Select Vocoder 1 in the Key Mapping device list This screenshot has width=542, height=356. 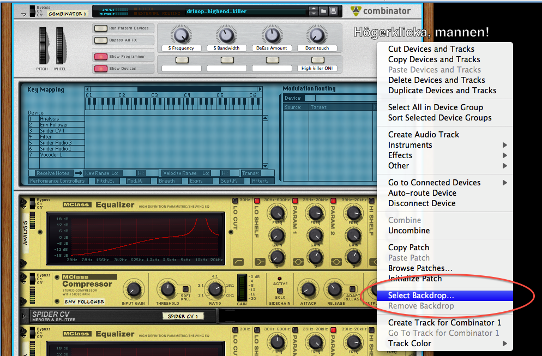[x=57, y=155]
